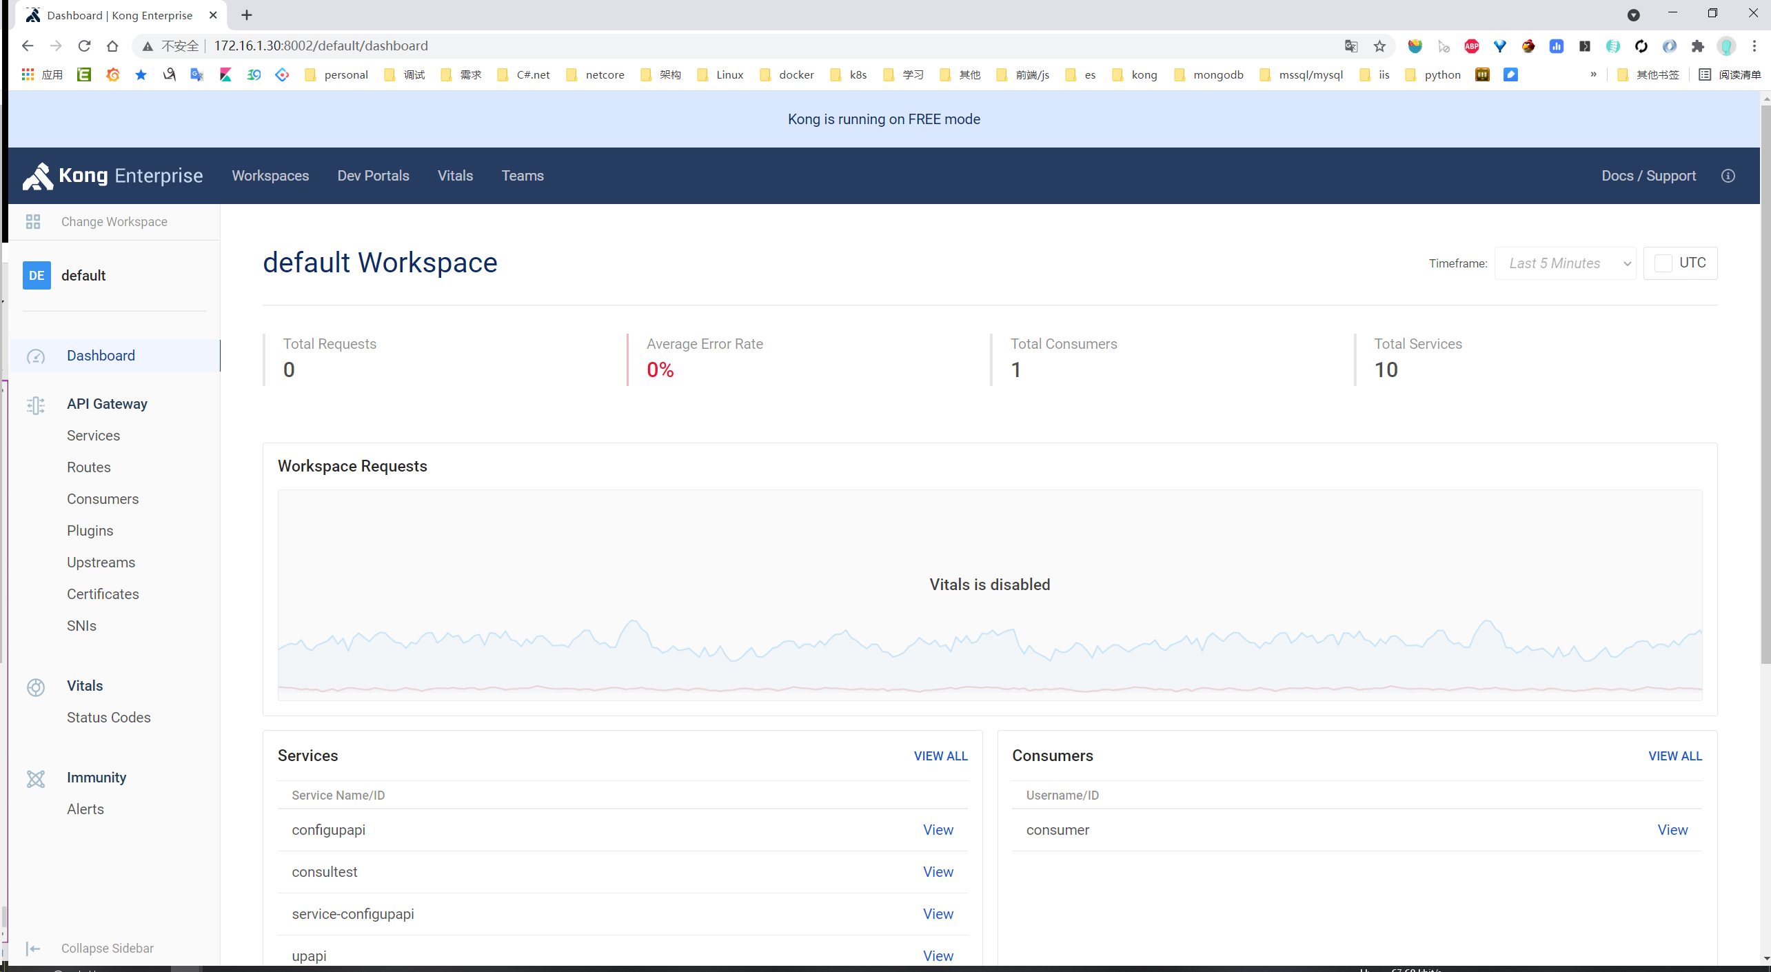Open the docker bookmarks folder
The width and height of the screenshot is (1771, 972).
787,74
